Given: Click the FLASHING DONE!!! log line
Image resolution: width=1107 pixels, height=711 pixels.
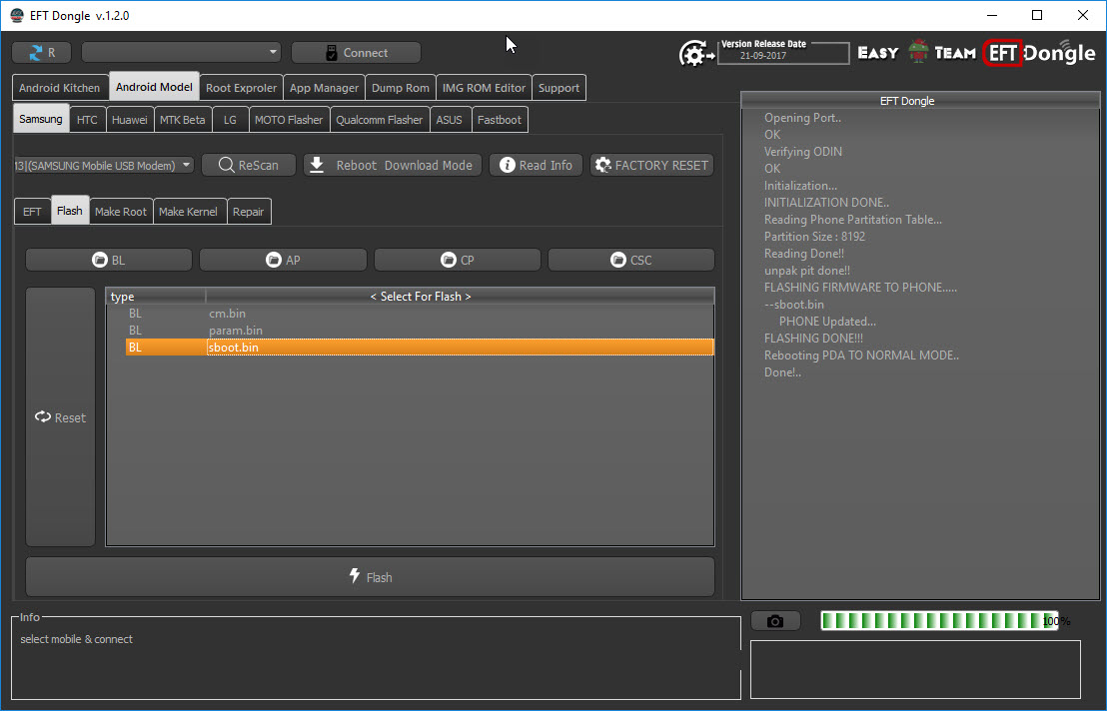Looking at the screenshot, I should [x=813, y=339].
